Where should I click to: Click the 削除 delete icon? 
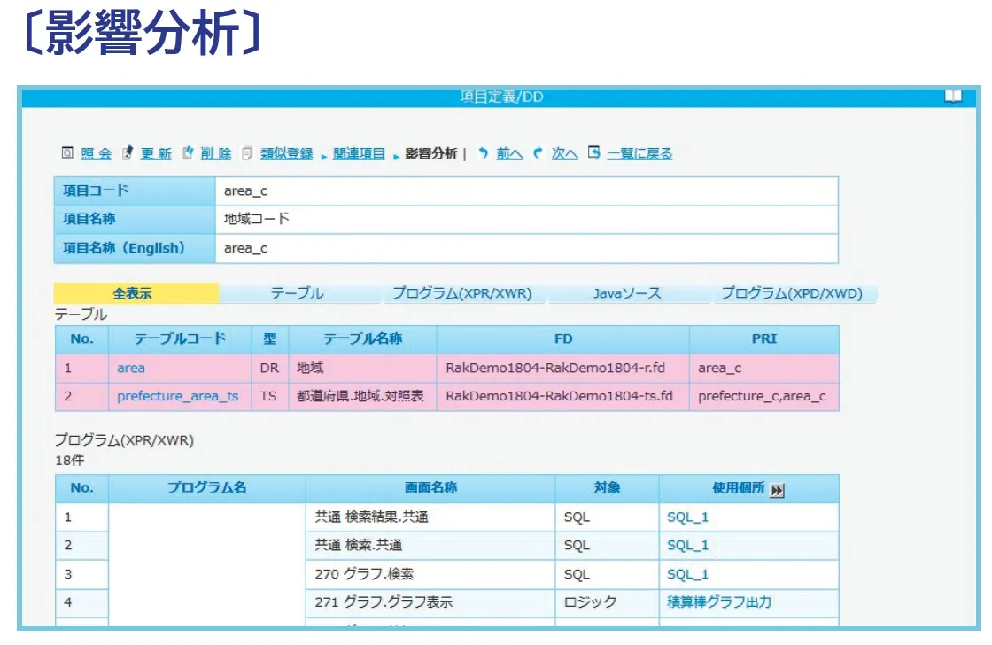[x=188, y=153]
